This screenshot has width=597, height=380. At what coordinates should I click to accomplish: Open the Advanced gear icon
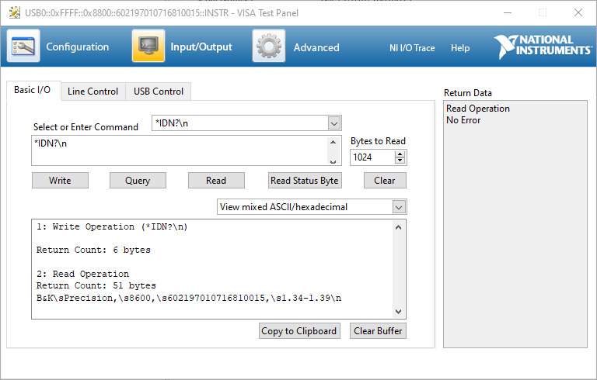click(x=269, y=46)
